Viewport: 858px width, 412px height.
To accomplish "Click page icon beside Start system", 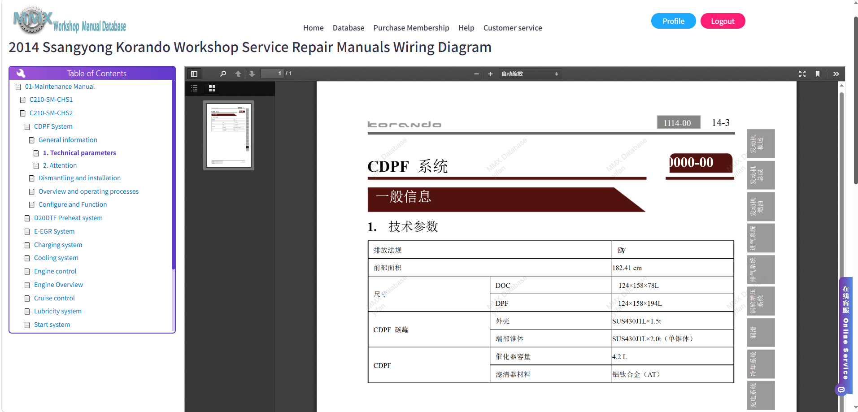I will coord(27,325).
